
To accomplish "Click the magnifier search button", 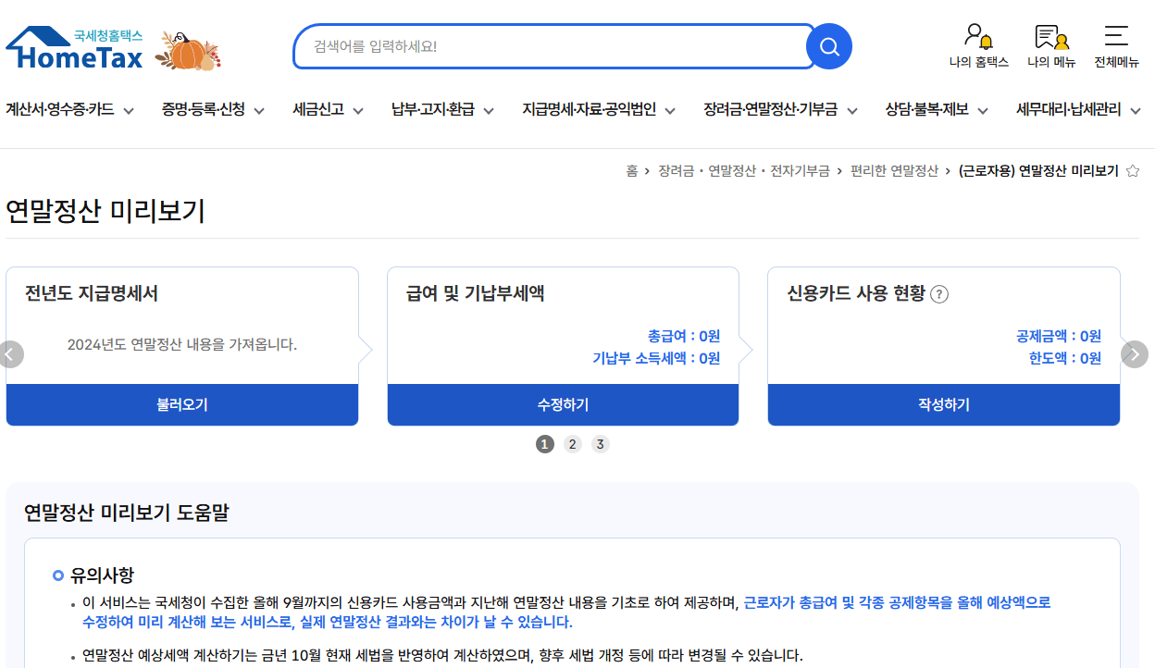I will coord(828,46).
